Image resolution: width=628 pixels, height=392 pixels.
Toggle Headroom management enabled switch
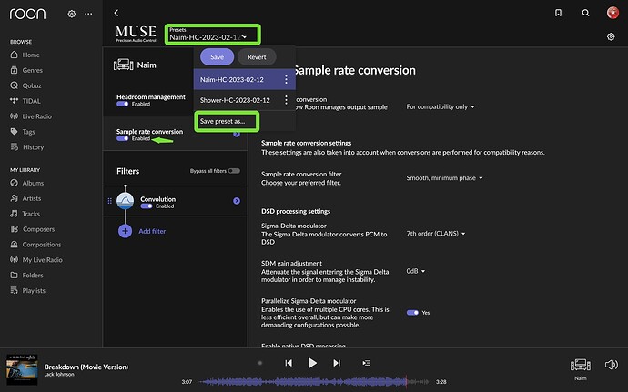123,104
